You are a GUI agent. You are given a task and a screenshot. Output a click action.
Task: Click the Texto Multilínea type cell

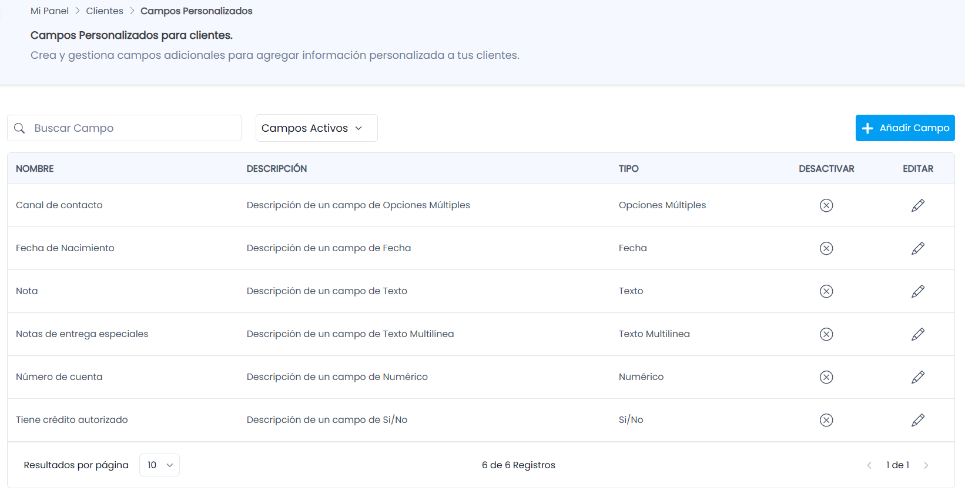click(x=654, y=334)
